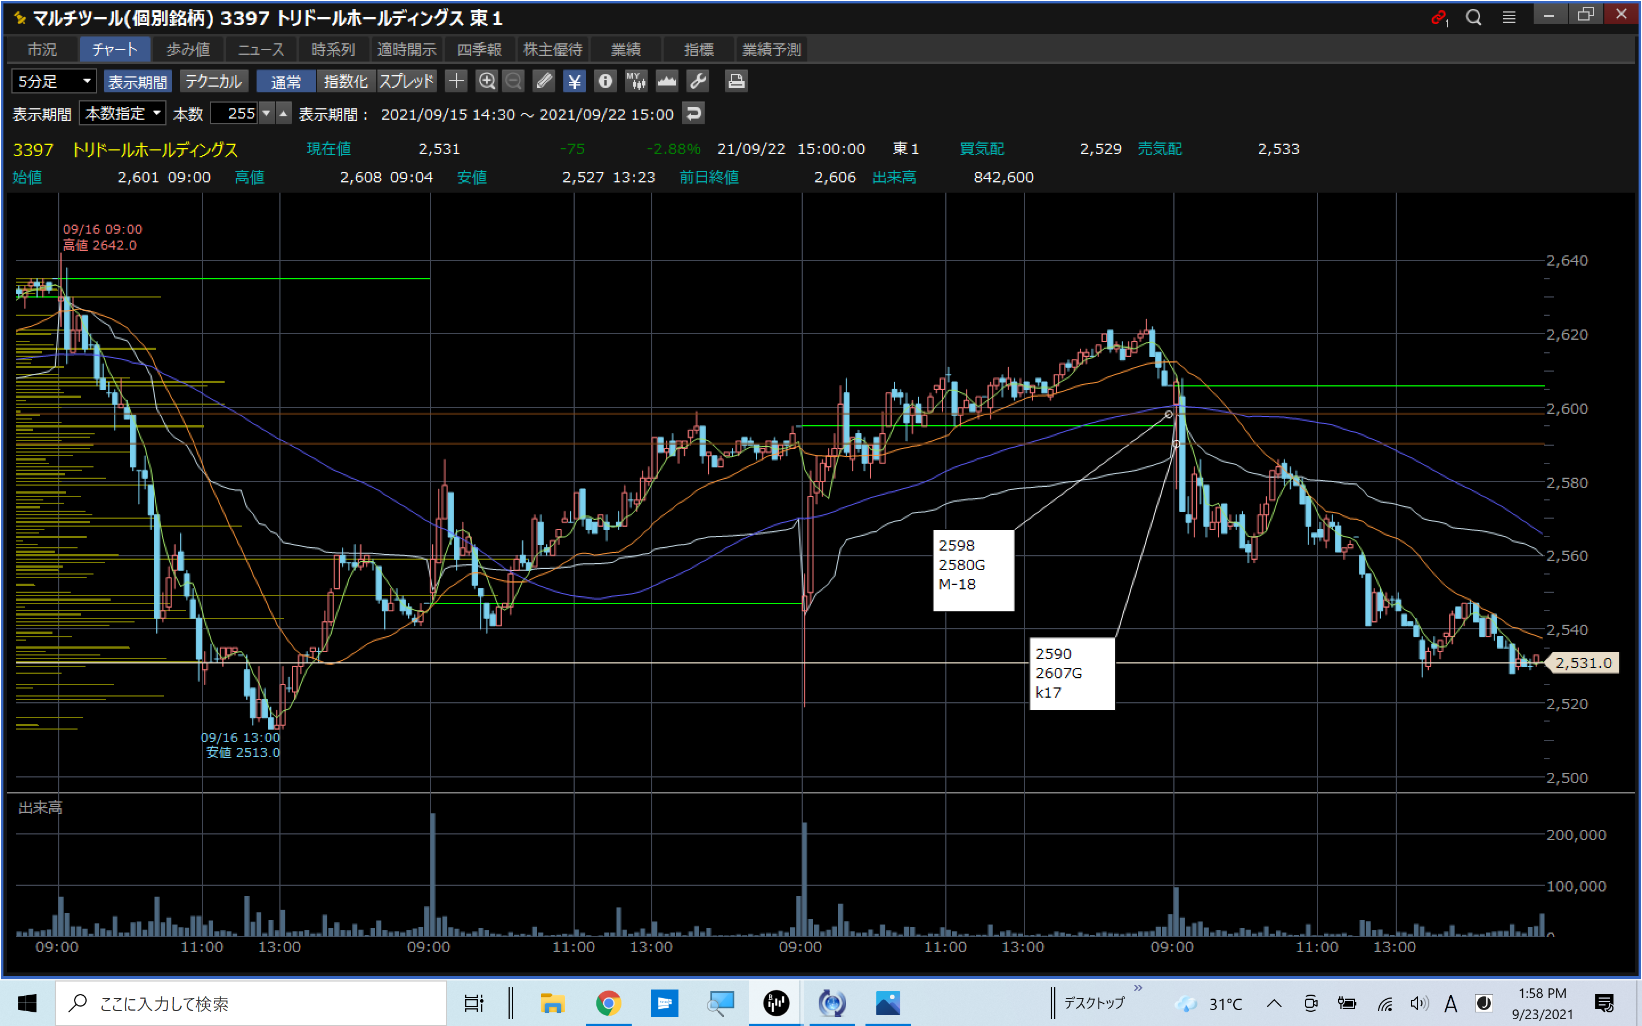Toggle the yen price display icon
Image resolution: width=1642 pixels, height=1026 pixels.
click(x=574, y=82)
